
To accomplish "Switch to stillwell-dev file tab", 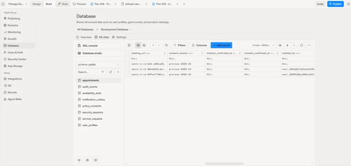I will [134, 4].
